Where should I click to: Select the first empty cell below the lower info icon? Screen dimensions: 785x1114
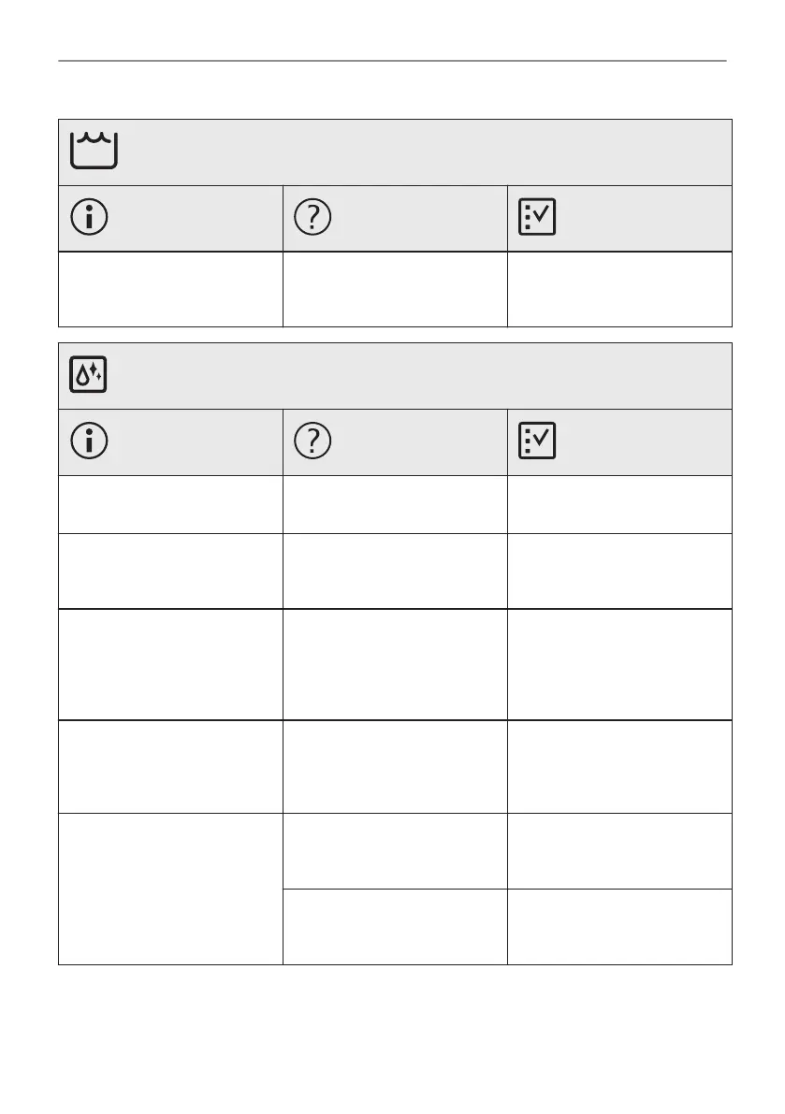pos(170,504)
